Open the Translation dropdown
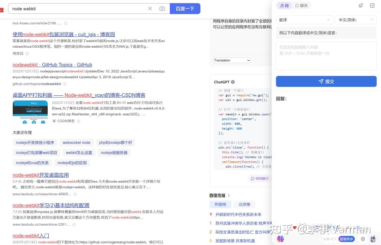This screenshot has height=245, width=381. point(231,60)
